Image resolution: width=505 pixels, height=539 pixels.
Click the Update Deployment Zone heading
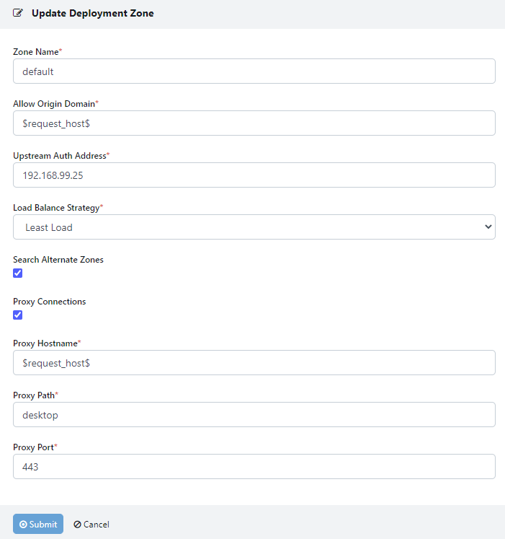(x=92, y=13)
